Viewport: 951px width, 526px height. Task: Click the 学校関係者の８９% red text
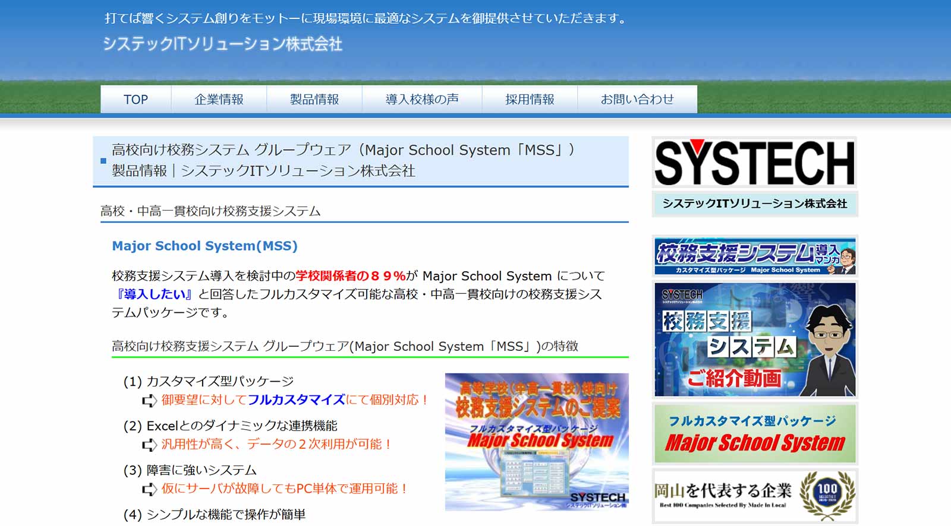pyautogui.click(x=351, y=276)
